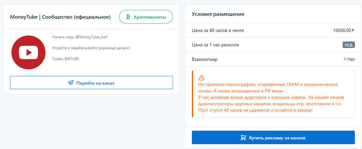Image resolution: width=362 pixels, height=149 pixels.
Task: Open the Криптовалюты category button
Action: click(x=146, y=17)
